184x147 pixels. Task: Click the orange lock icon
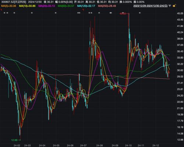[174, 6]
